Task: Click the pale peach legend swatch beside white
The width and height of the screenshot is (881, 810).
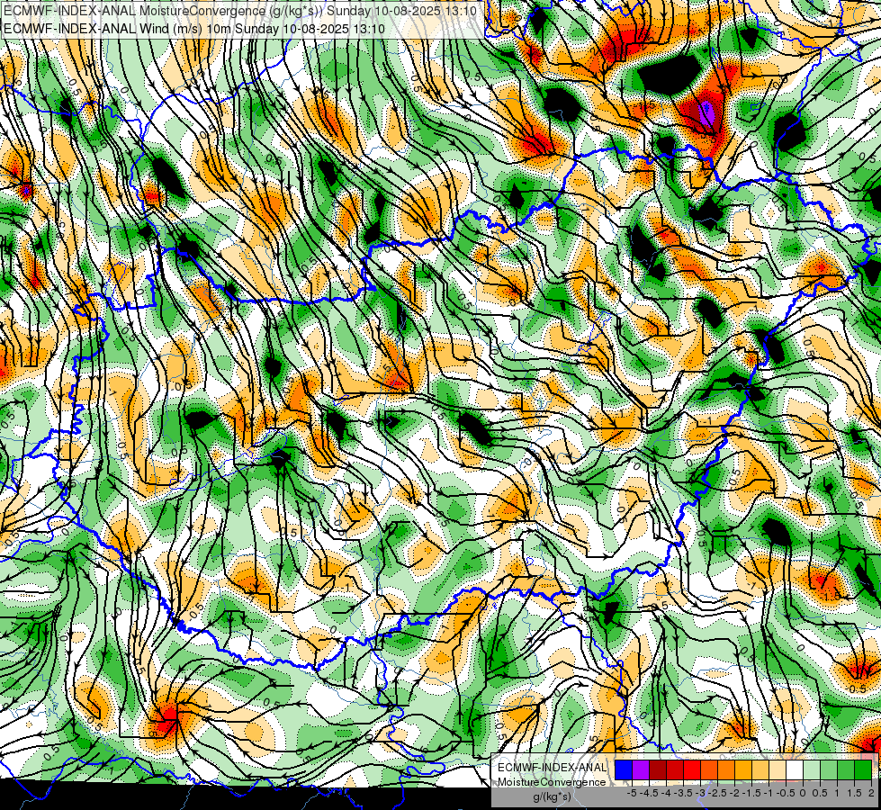Action: pos(778,769)
